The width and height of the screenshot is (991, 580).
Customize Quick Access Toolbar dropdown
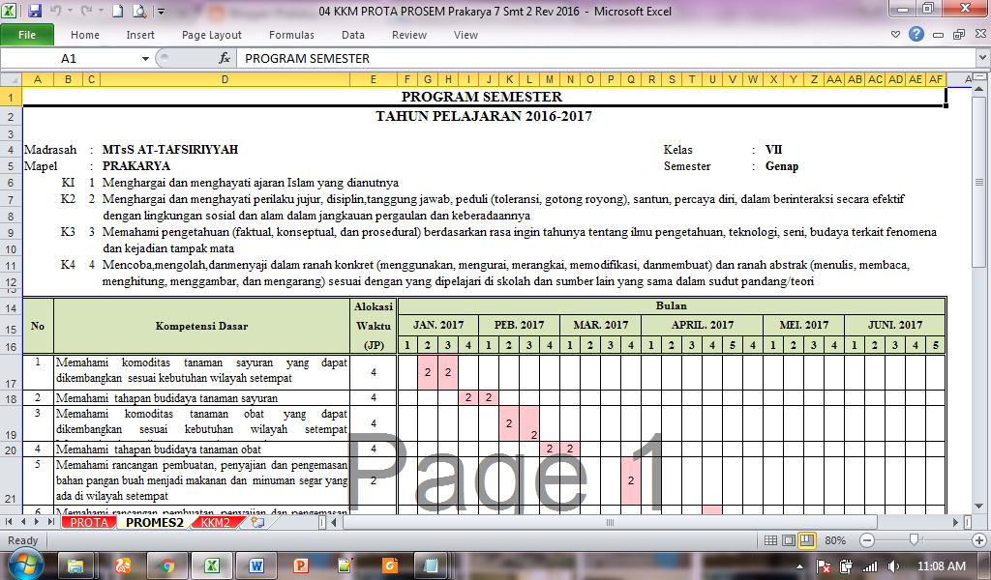[161, 12]
